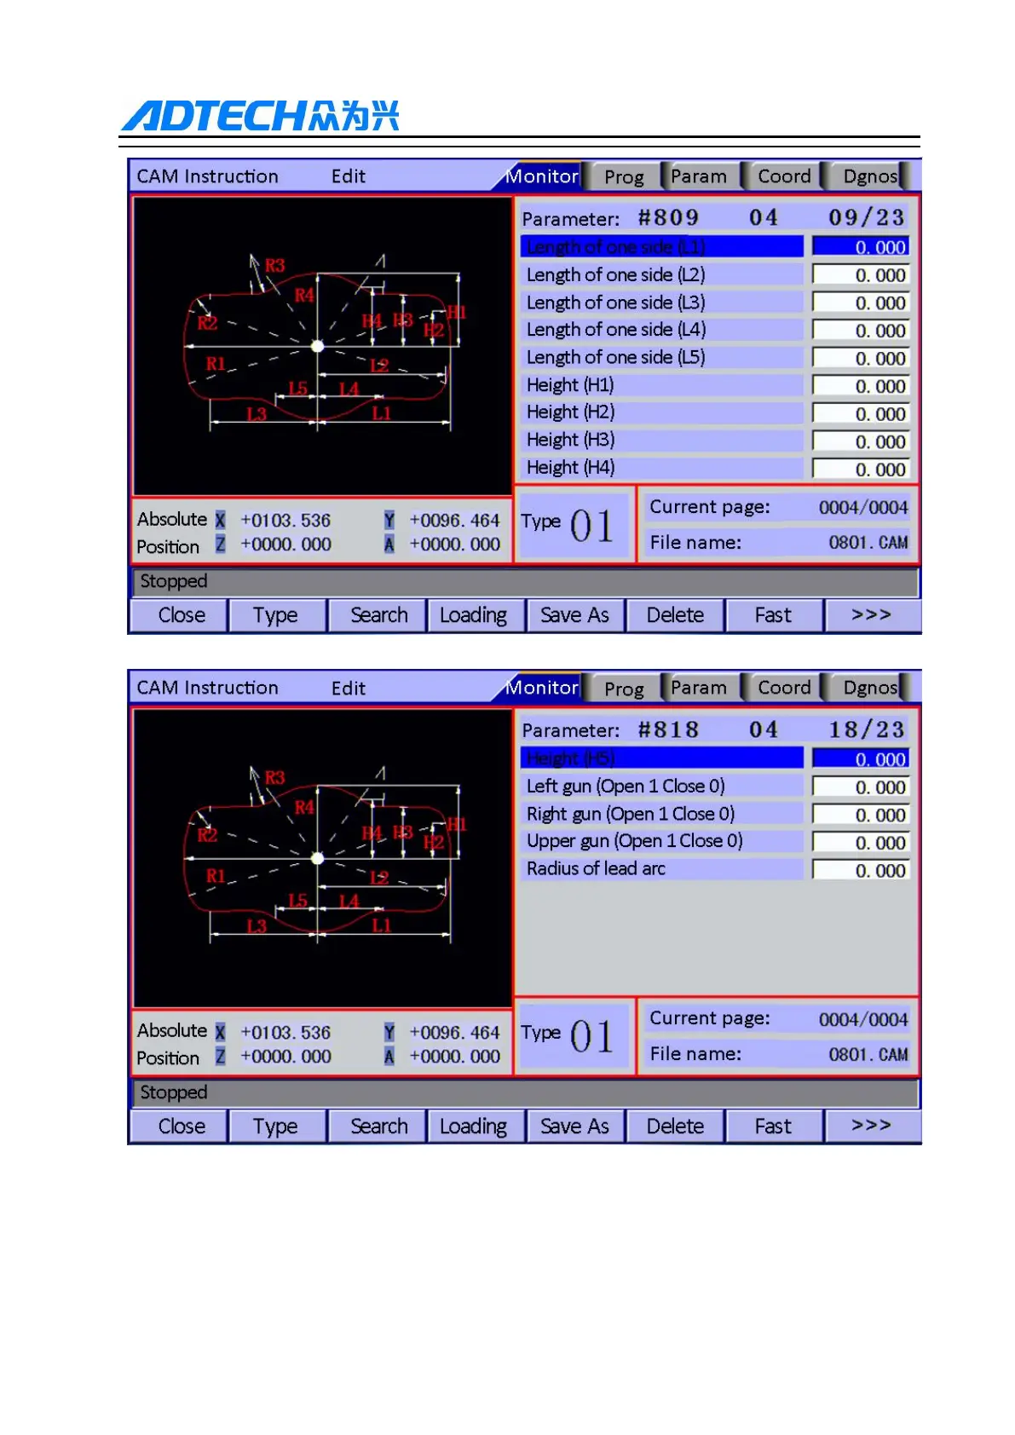Click 'Height (H3)' parameter row
This screenshot has height=1435, width=1015.
[x=662, y=441]
